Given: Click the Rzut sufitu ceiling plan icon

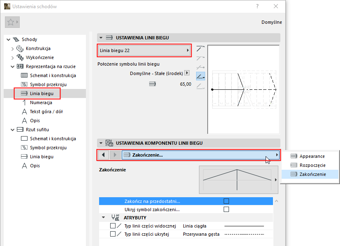Looking at the screenshot, I should click(20, 130).
